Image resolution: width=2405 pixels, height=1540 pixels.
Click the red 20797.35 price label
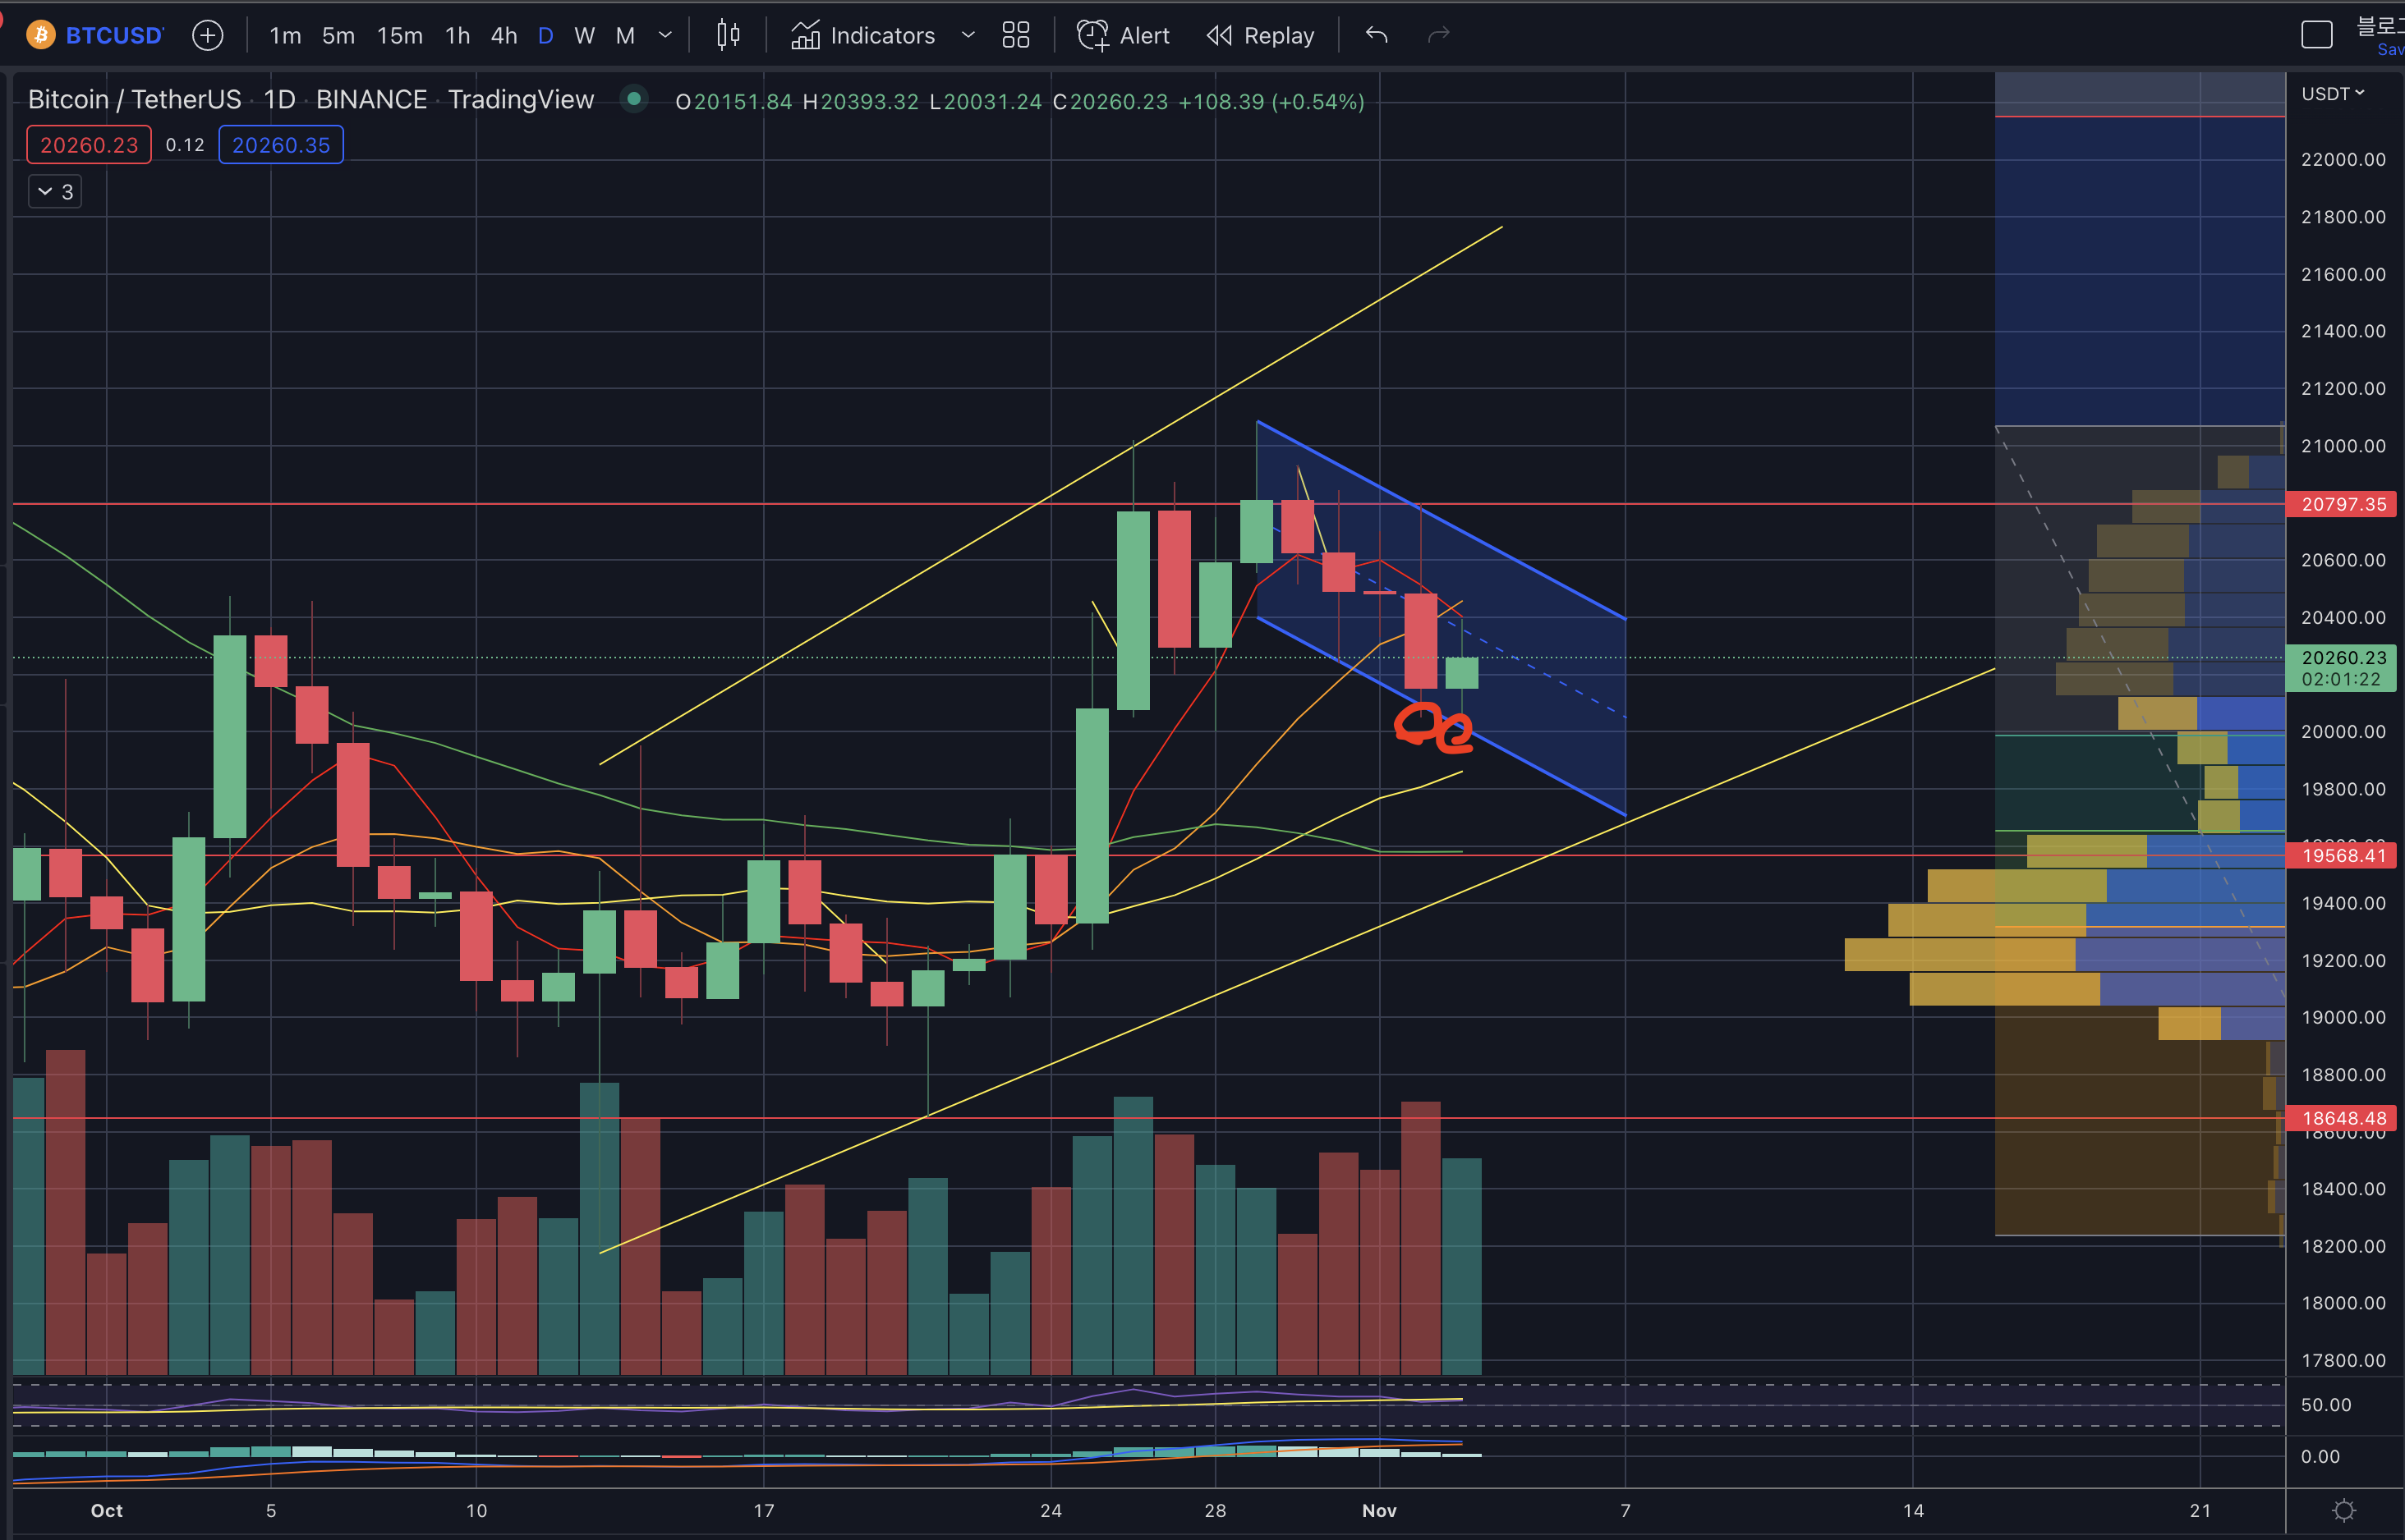(x=2343, y=504)
